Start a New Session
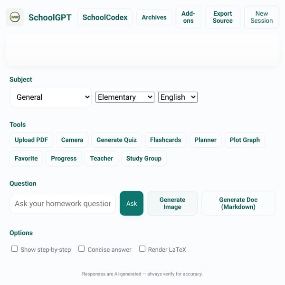Screen dimensions: 285x285 click(262, 17)
